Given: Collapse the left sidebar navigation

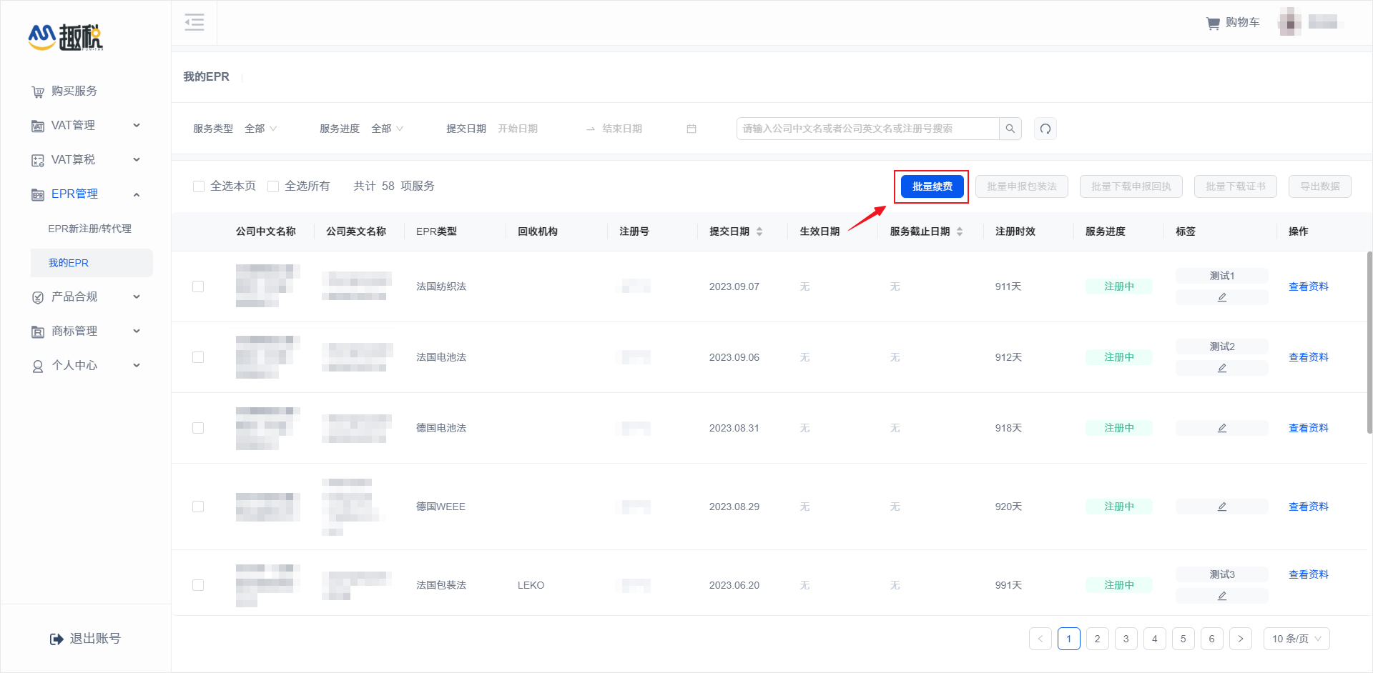Looking at the screenshot, I should 194,22.
